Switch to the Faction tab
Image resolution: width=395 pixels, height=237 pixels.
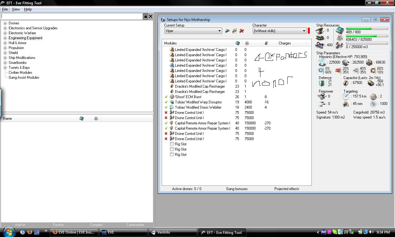[58, 225]
